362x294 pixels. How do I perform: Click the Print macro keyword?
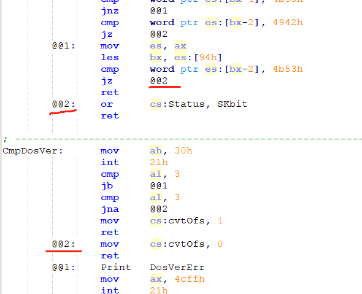pos(116,268)
